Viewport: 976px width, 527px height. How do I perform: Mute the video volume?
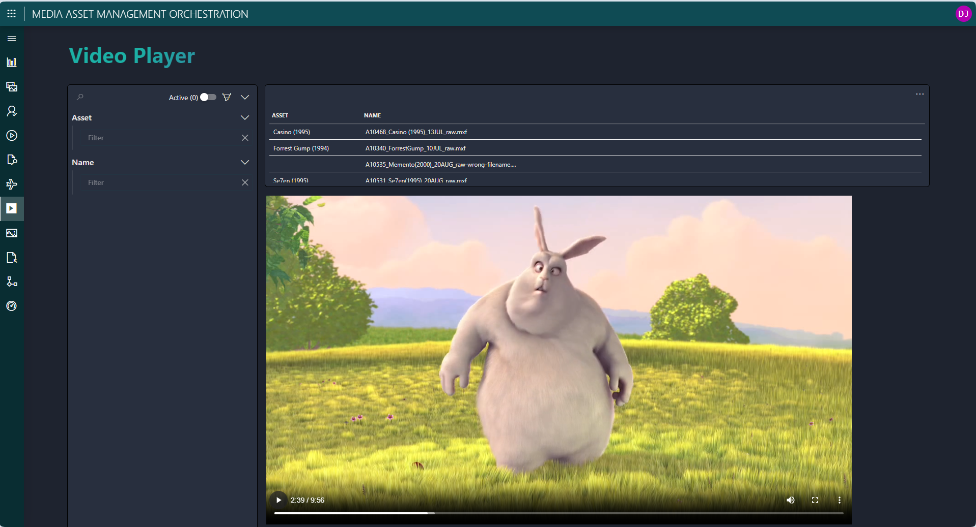click(x=790, y=500)
